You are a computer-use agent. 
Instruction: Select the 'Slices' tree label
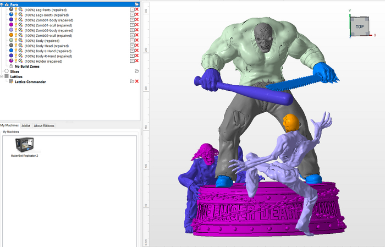(x=14, y=72)
